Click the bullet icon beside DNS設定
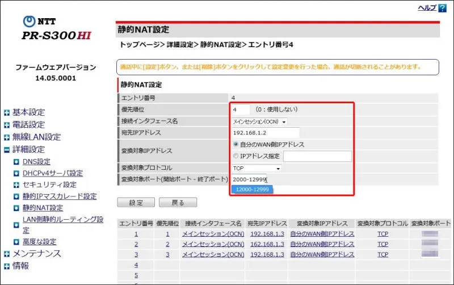The height and width of the screenshot is (285, 454). tap(16, 162)
